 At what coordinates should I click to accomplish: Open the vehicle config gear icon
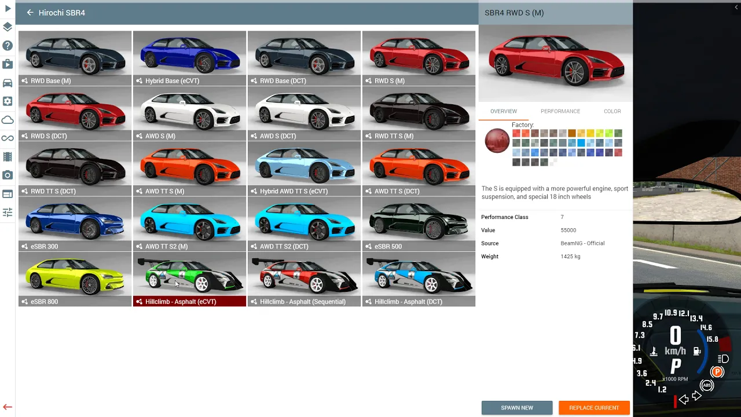8,101
